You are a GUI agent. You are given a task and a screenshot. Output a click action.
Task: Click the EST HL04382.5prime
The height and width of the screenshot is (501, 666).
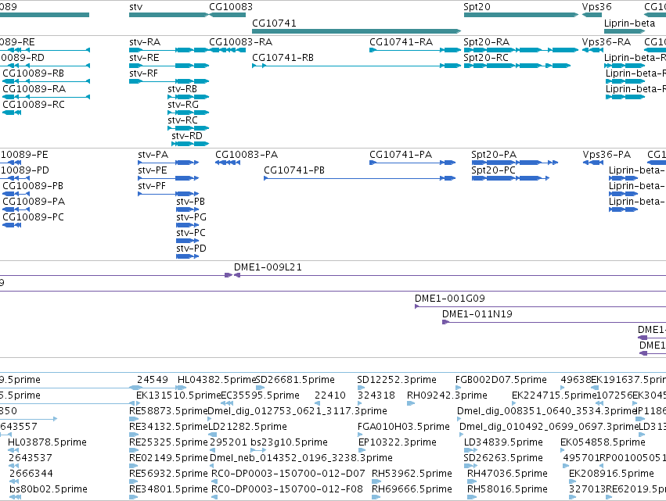pyautogui.click(x=217, y=380)
